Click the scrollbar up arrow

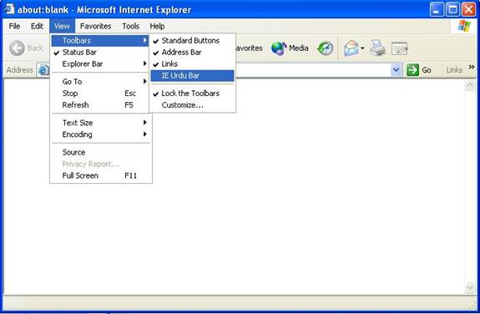click(x=470, y=85)
